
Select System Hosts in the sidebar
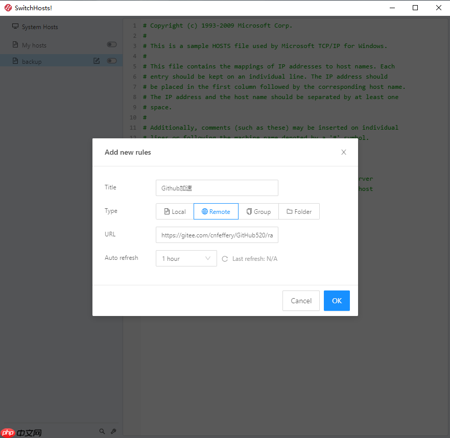(37, 27)
